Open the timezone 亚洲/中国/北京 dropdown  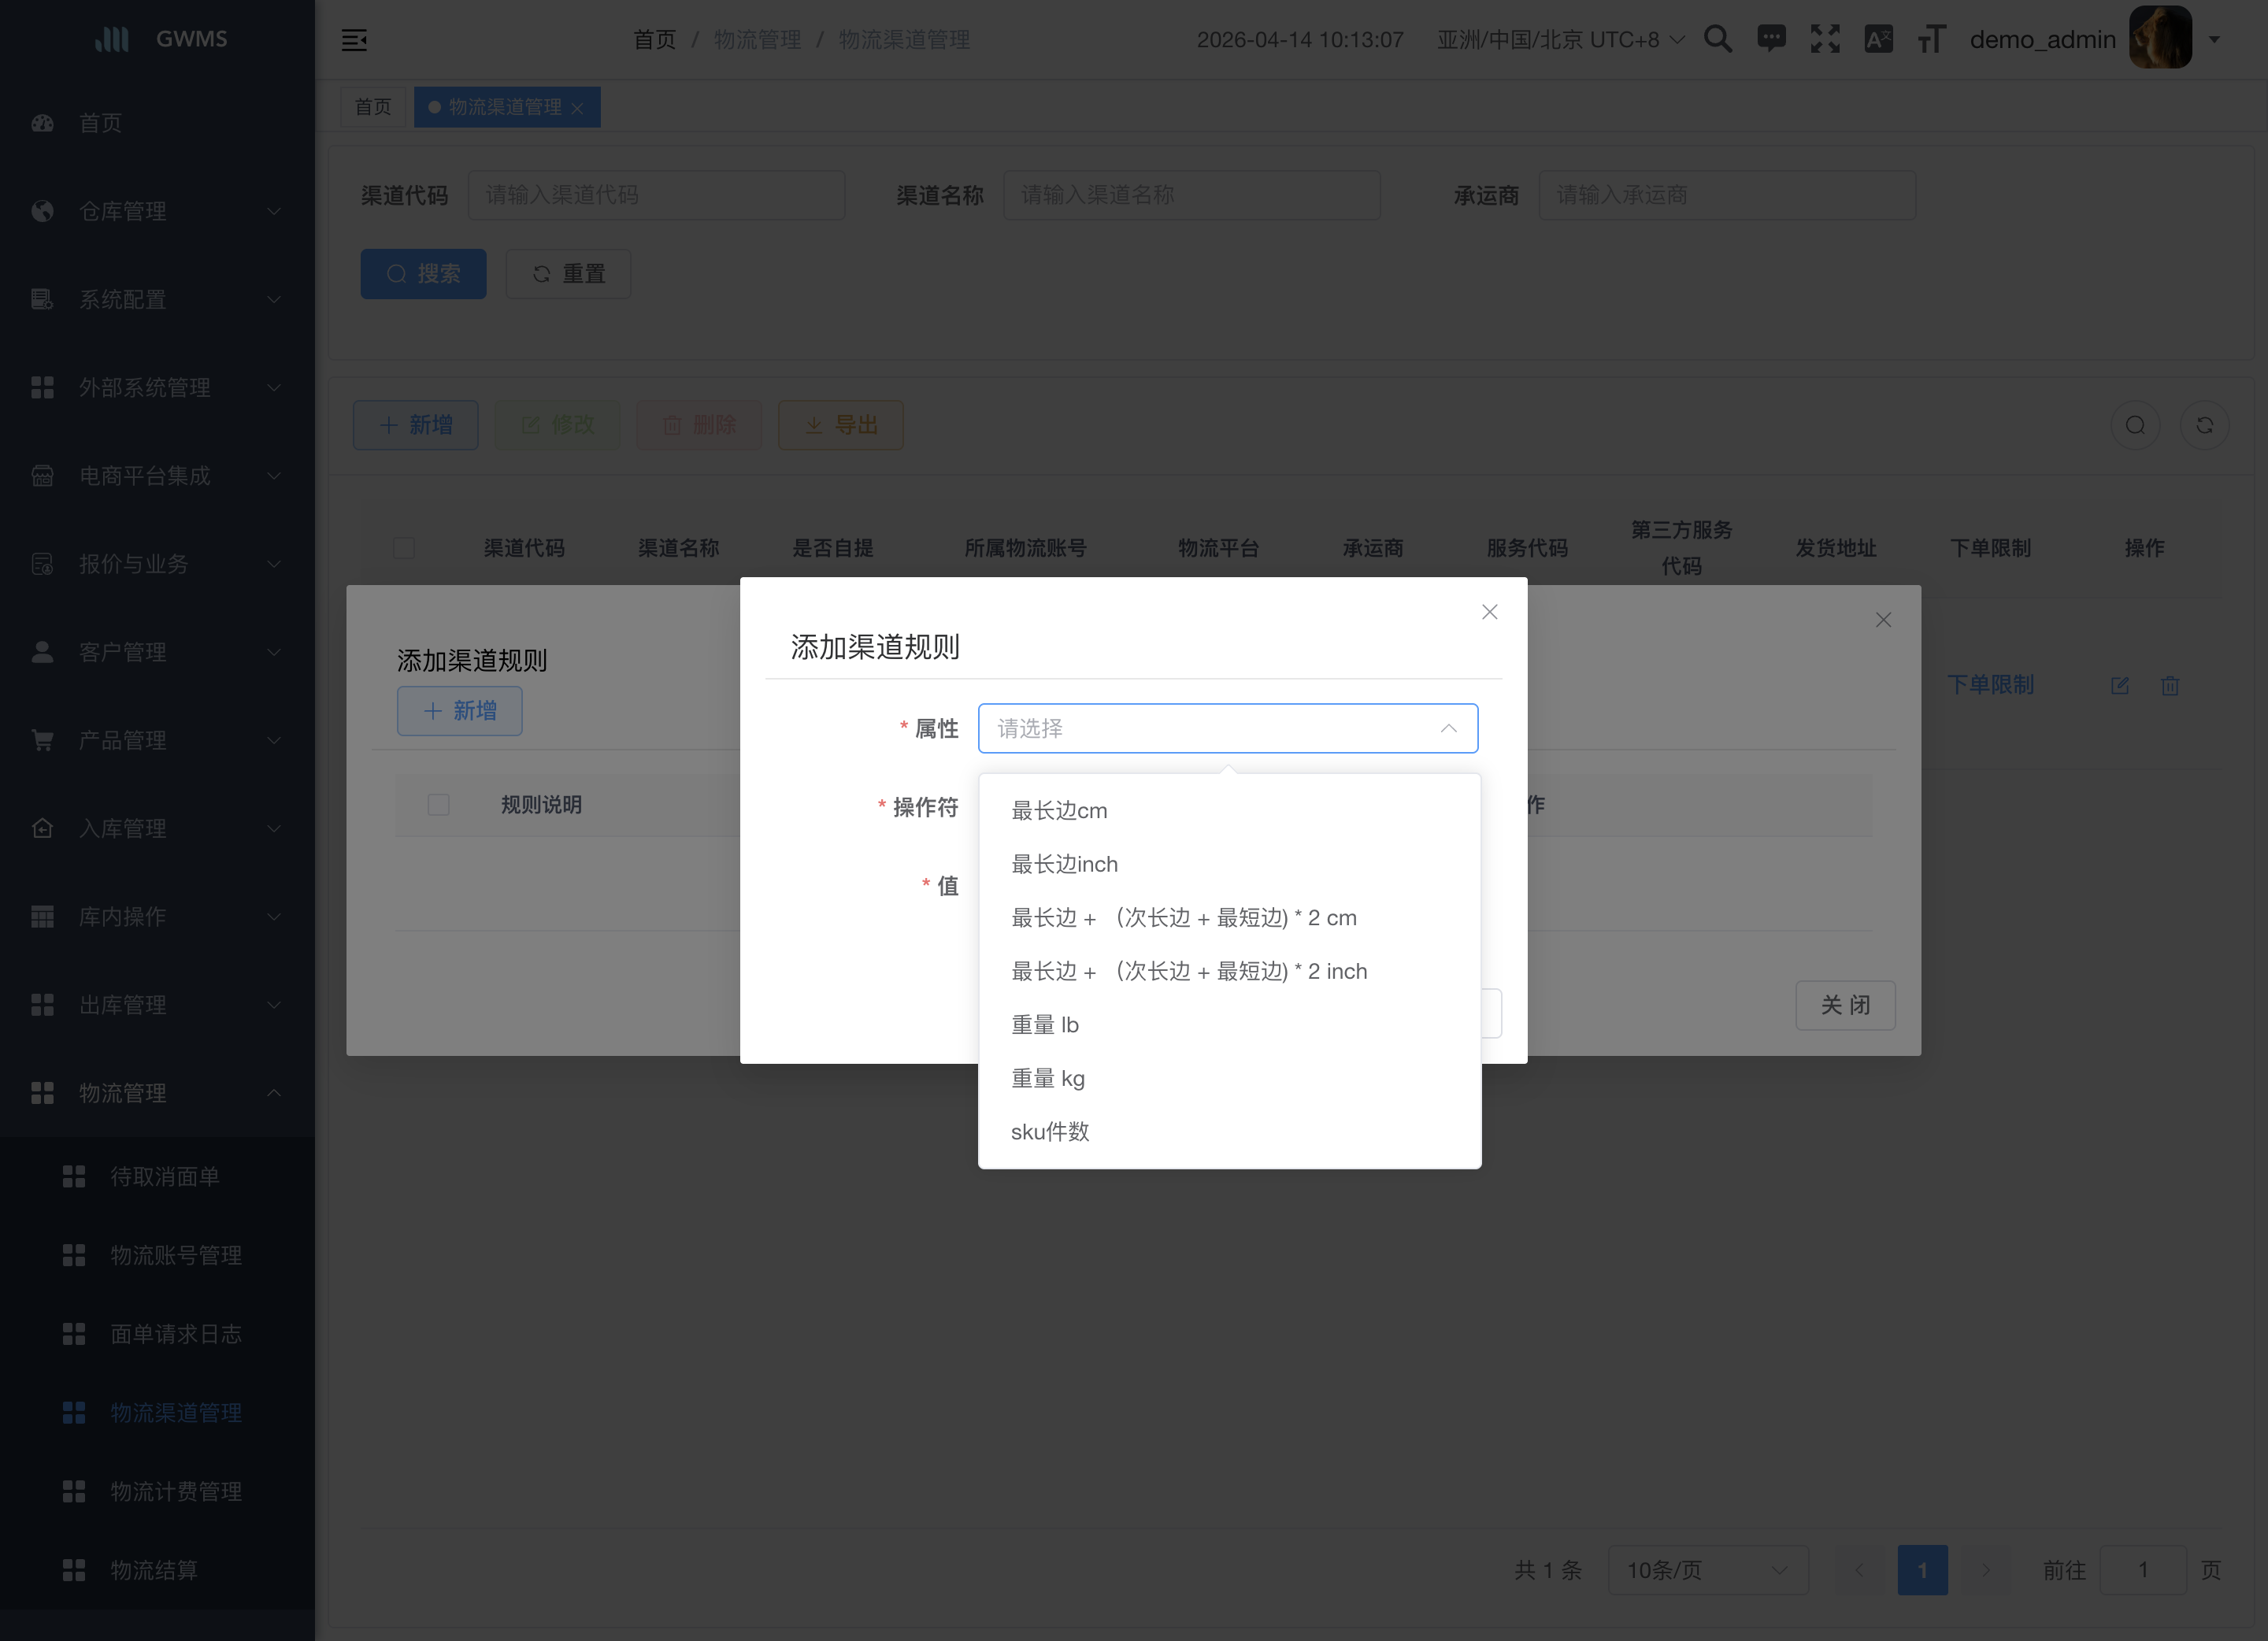[x=1560, y=39]
